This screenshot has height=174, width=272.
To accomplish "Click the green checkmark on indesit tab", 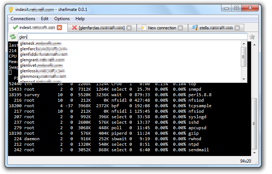I will (x=15, y=27).
